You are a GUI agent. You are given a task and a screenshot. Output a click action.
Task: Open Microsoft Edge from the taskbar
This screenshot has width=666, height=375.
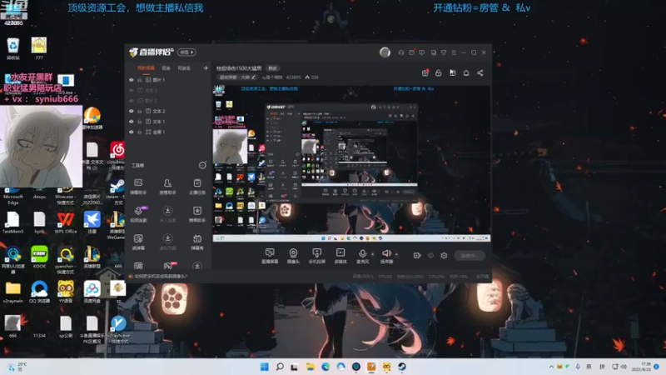tap(326, 367)
